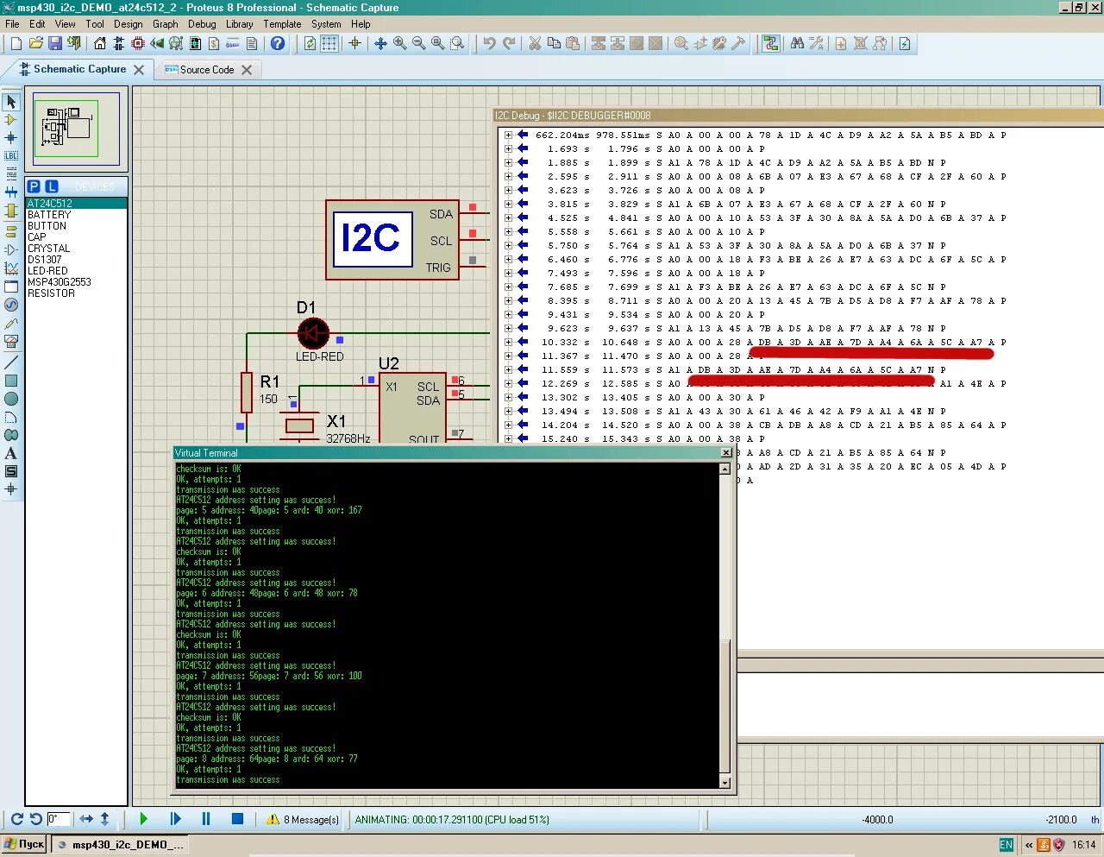Open the Debug menu
Image resolution: width=1104 pixels, height=857 pixels.
(x=202, y=24)
